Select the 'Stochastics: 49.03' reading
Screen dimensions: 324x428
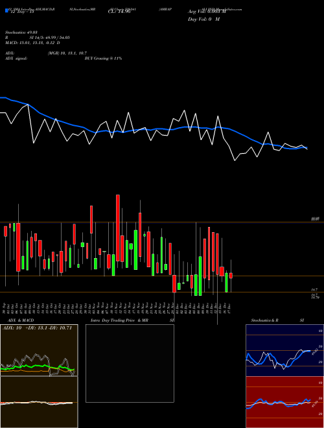[21, 32]
